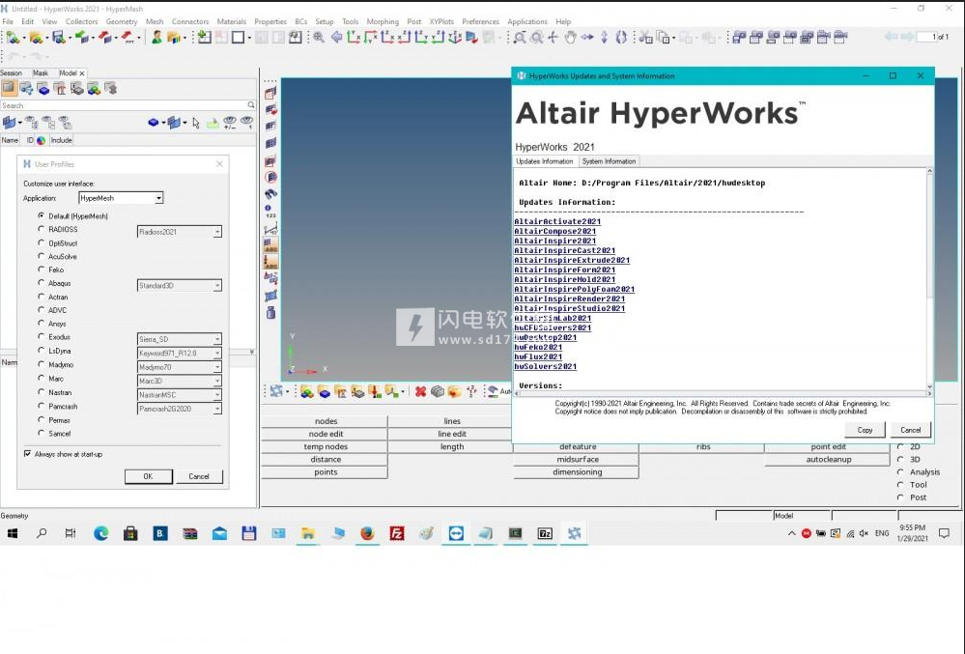Click the horizontal double-arrow pan icon
The image size is (965, 654).
587,38
